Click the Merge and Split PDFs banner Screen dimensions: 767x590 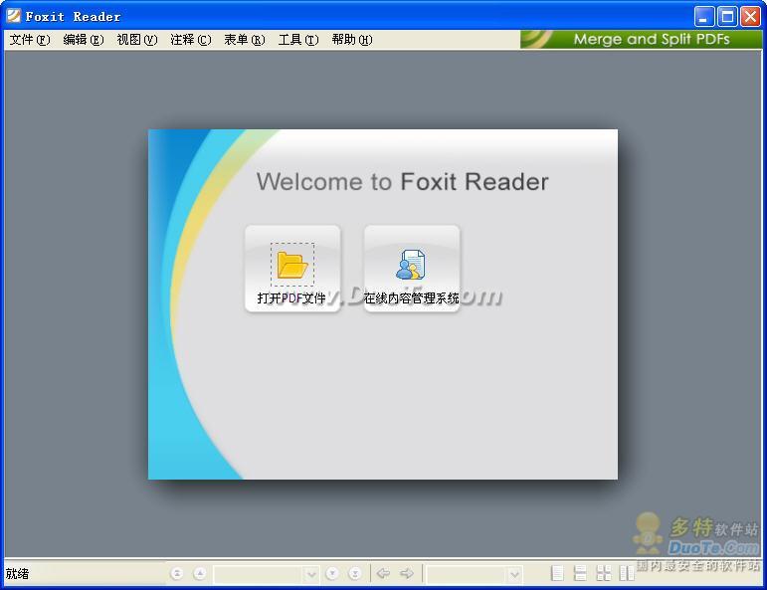(x=641, y=39)
